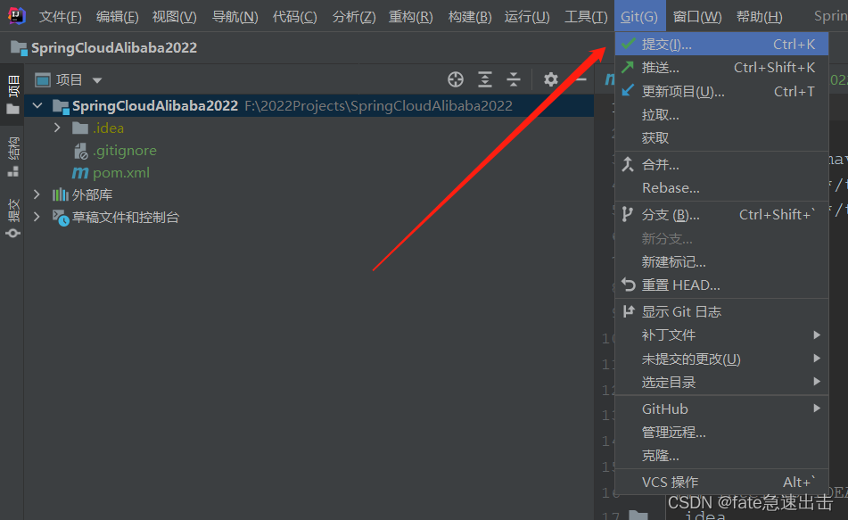
Task: Open the 工具(T) menu
Action: pos(586,17)
